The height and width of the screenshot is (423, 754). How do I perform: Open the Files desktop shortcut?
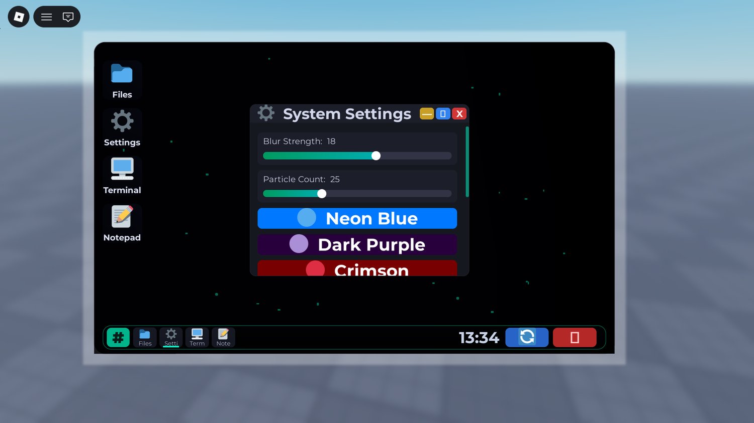122,80
